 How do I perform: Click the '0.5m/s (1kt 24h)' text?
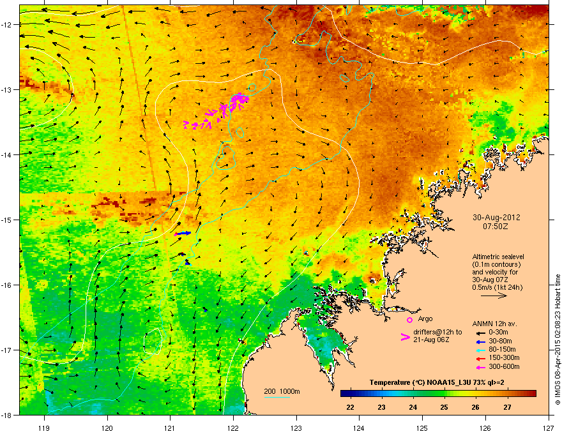coord(497,287)
